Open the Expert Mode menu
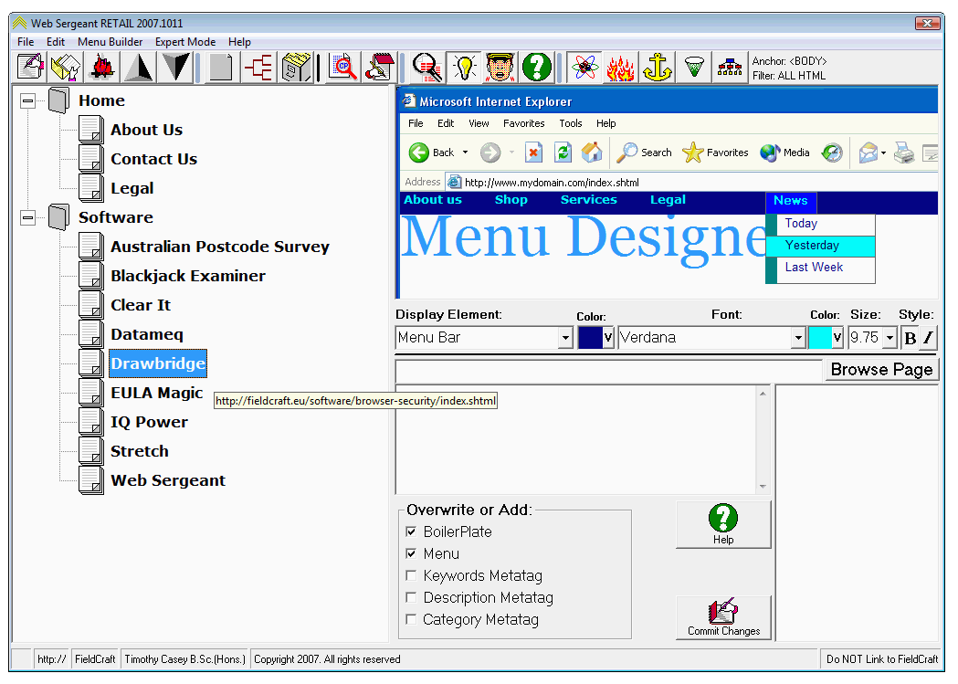 coord(185,42)
